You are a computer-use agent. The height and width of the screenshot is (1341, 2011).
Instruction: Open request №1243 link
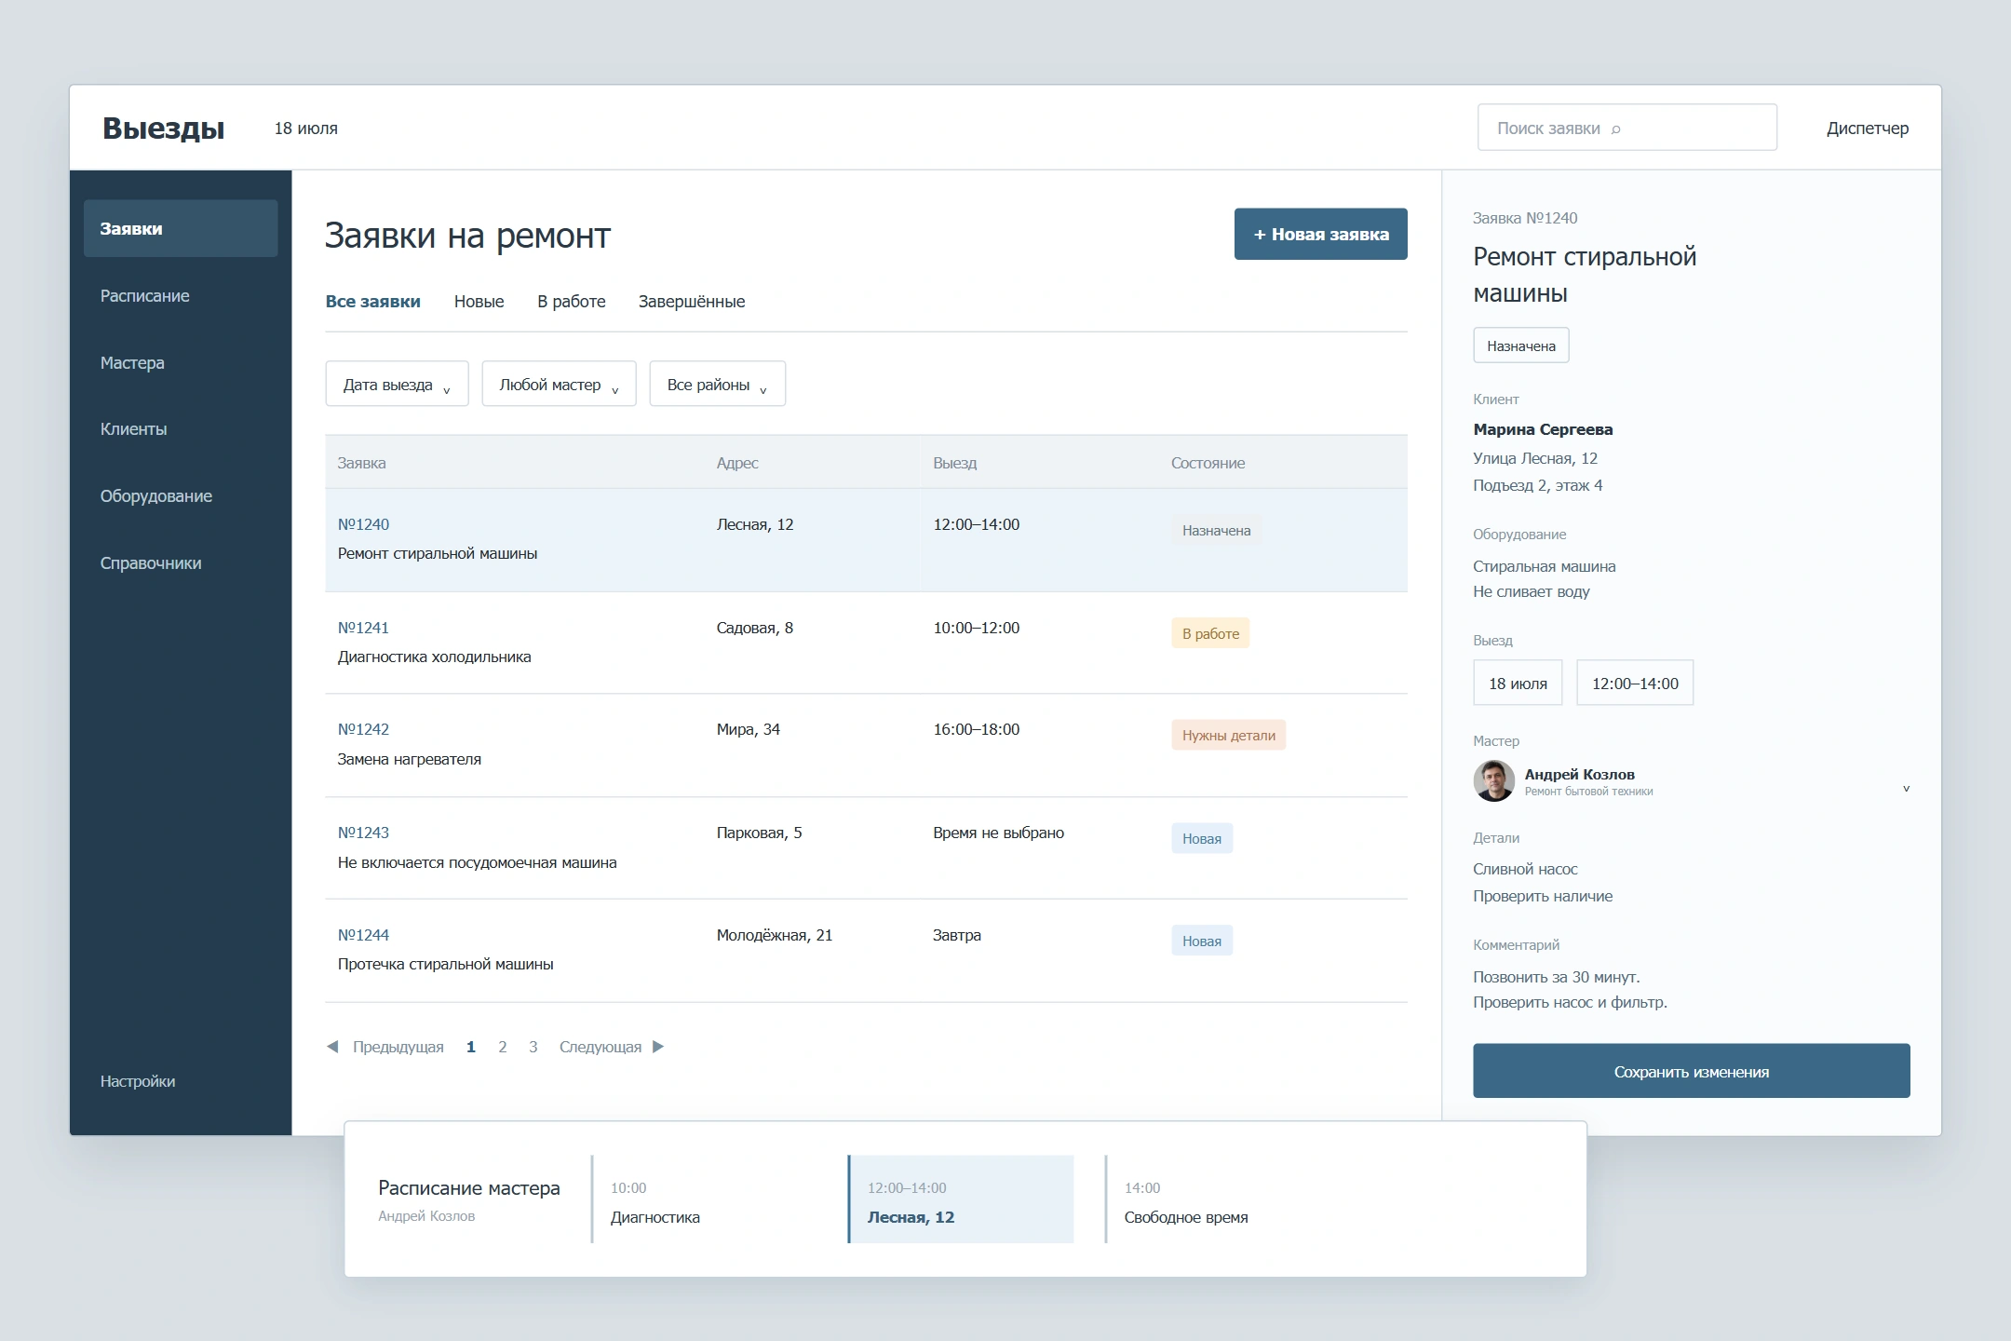click(363, 833)
